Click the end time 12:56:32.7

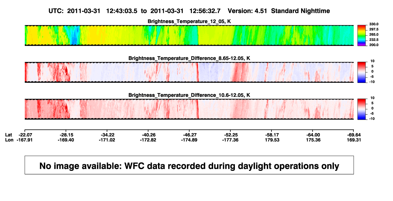click(205, 11)
